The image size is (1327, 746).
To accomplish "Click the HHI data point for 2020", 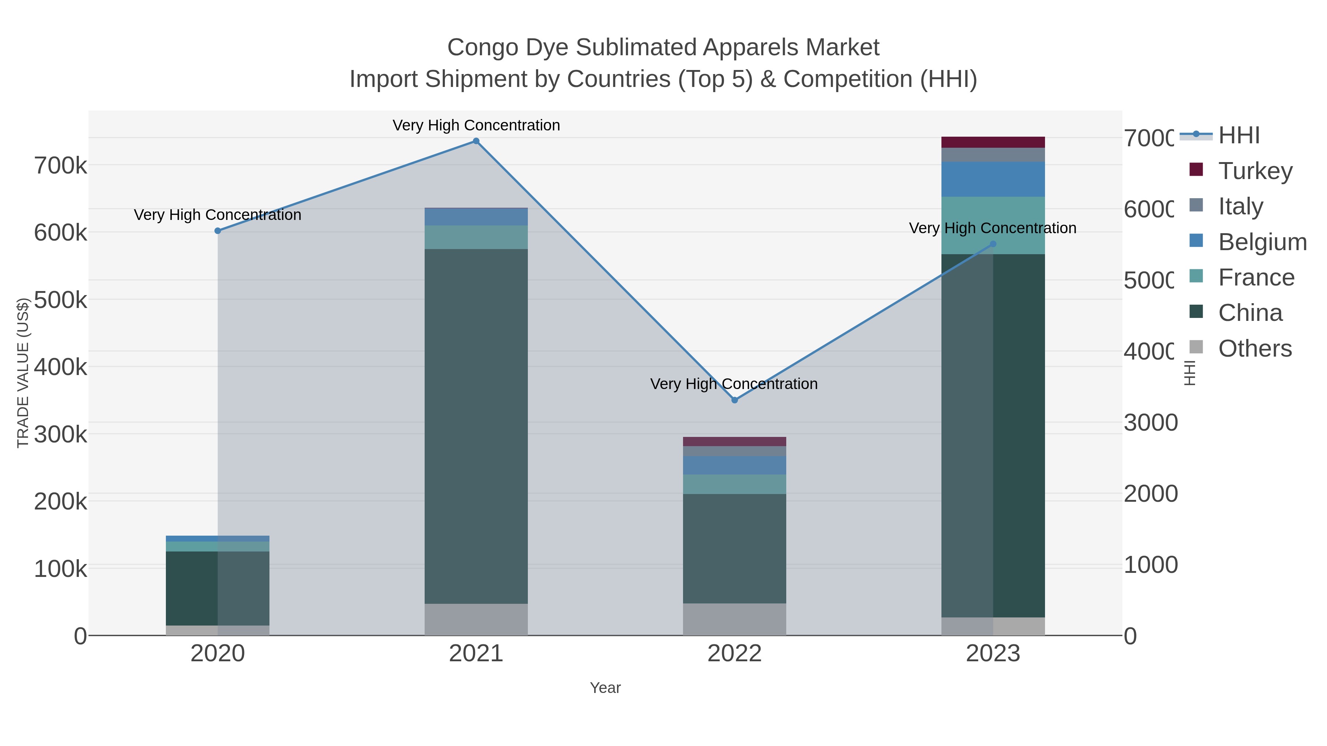I will [x=217, y=231].
